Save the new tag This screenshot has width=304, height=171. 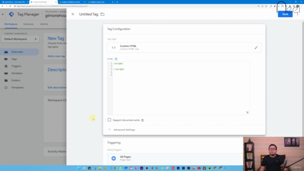tap(285, 14)
